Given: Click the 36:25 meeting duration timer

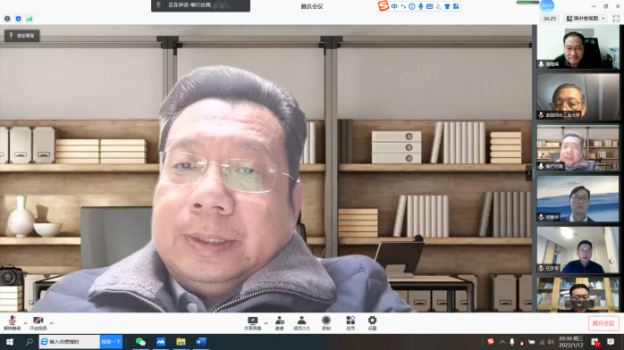Looking at the screenshot, I should tap(550, 19).
